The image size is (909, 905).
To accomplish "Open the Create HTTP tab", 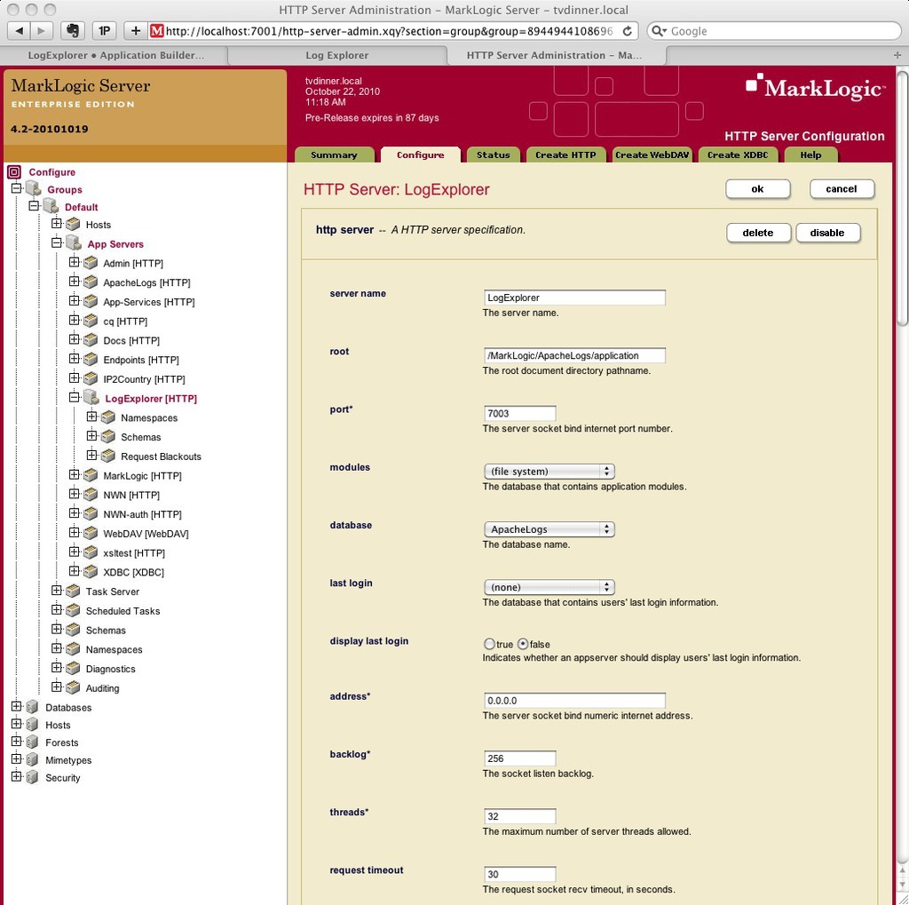I will pyautogui.click(x=565, y=155).
